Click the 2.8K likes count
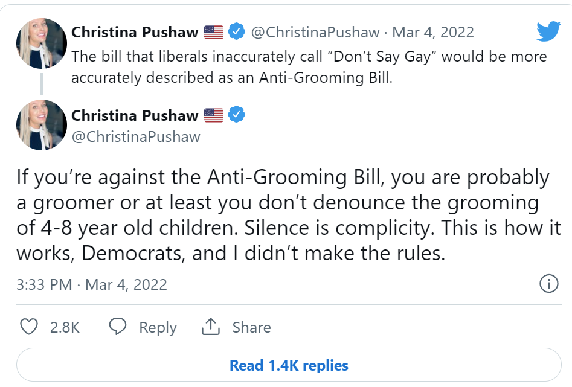572x387 pixels. (65, 327)
